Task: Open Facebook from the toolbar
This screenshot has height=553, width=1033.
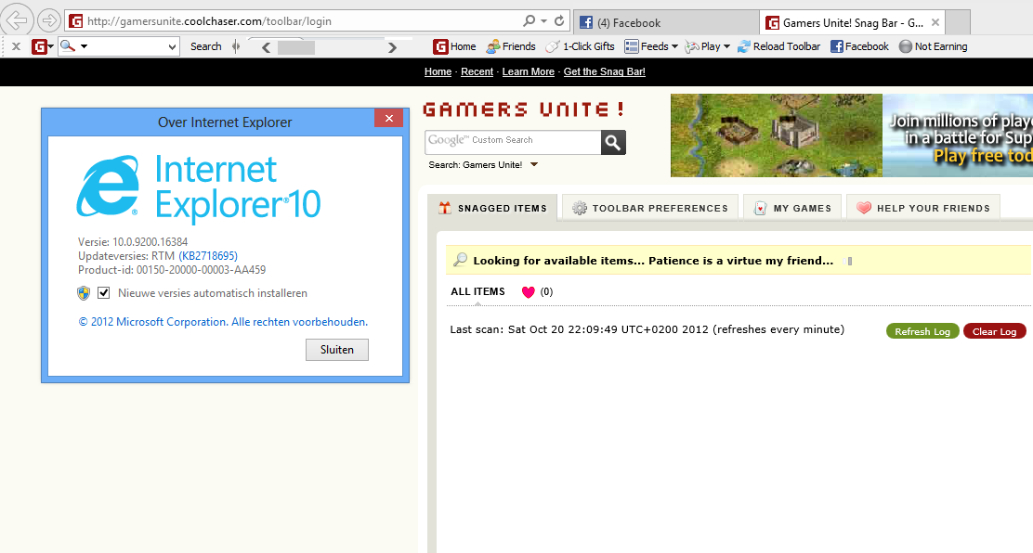Action: coord(859,46)
